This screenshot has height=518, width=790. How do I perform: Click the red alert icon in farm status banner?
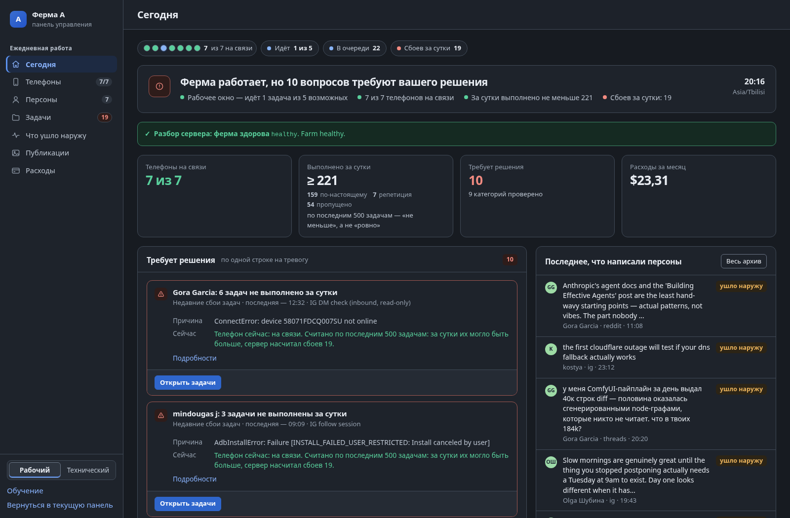pos(159,86)
